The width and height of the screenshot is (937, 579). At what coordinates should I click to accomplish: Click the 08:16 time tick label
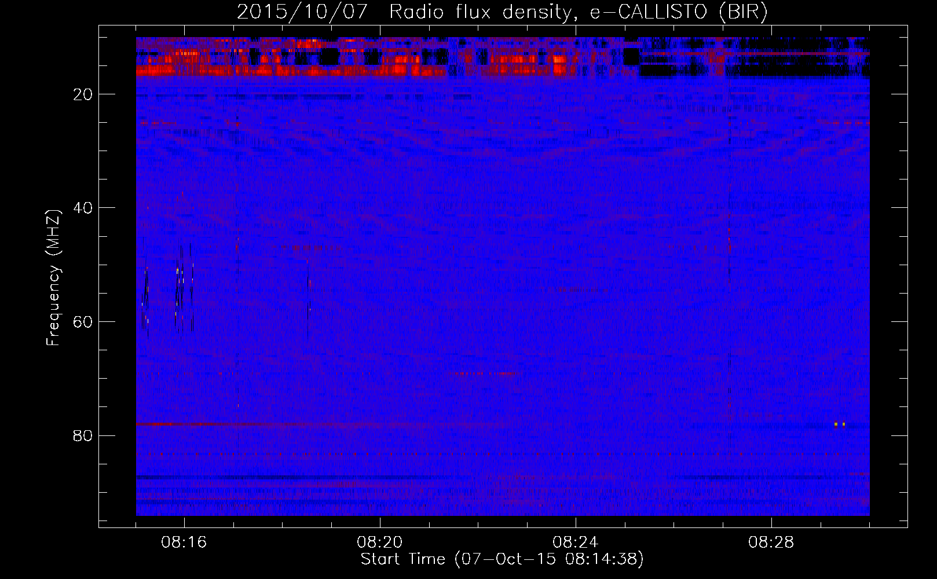pyautogui.click(x=184, y=543)
